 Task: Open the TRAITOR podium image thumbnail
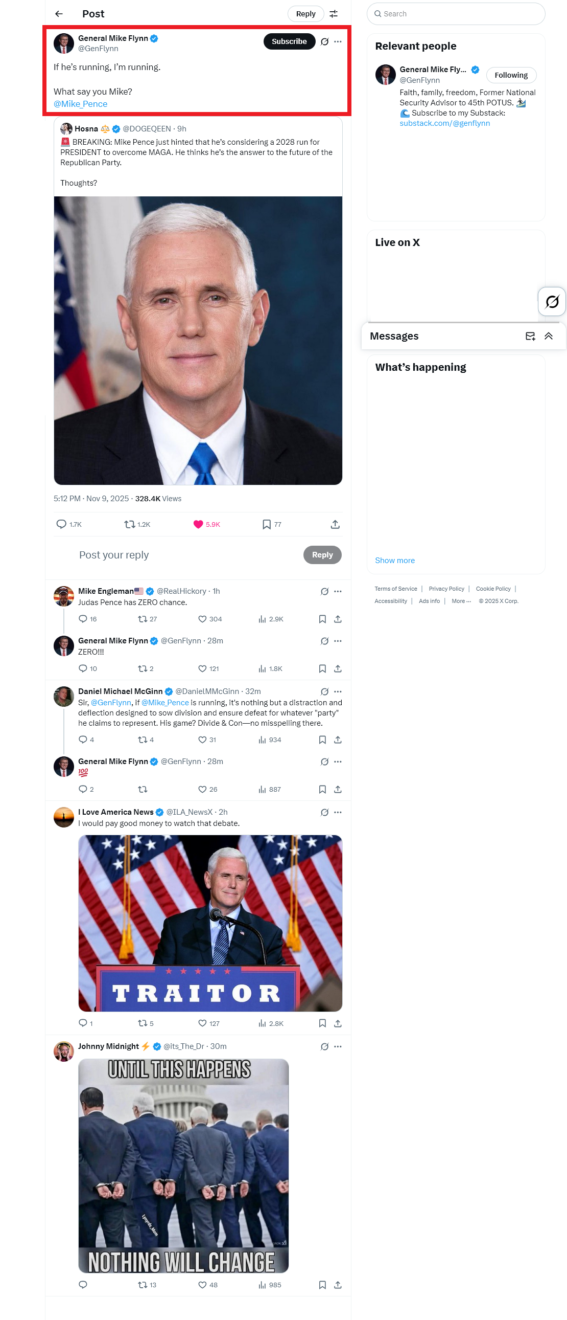(x=210, y=923)
